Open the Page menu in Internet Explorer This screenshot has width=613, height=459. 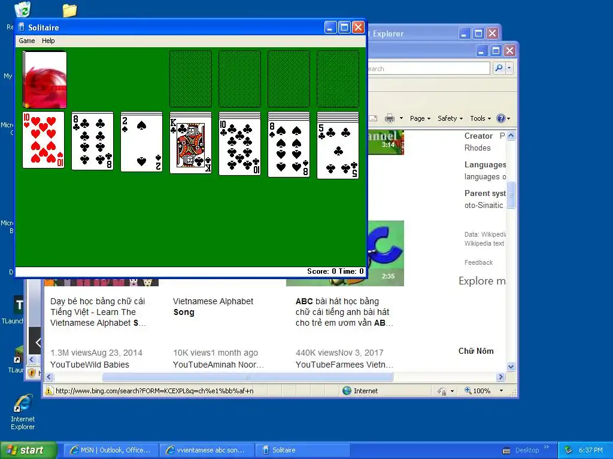click(x=420, y=118)
